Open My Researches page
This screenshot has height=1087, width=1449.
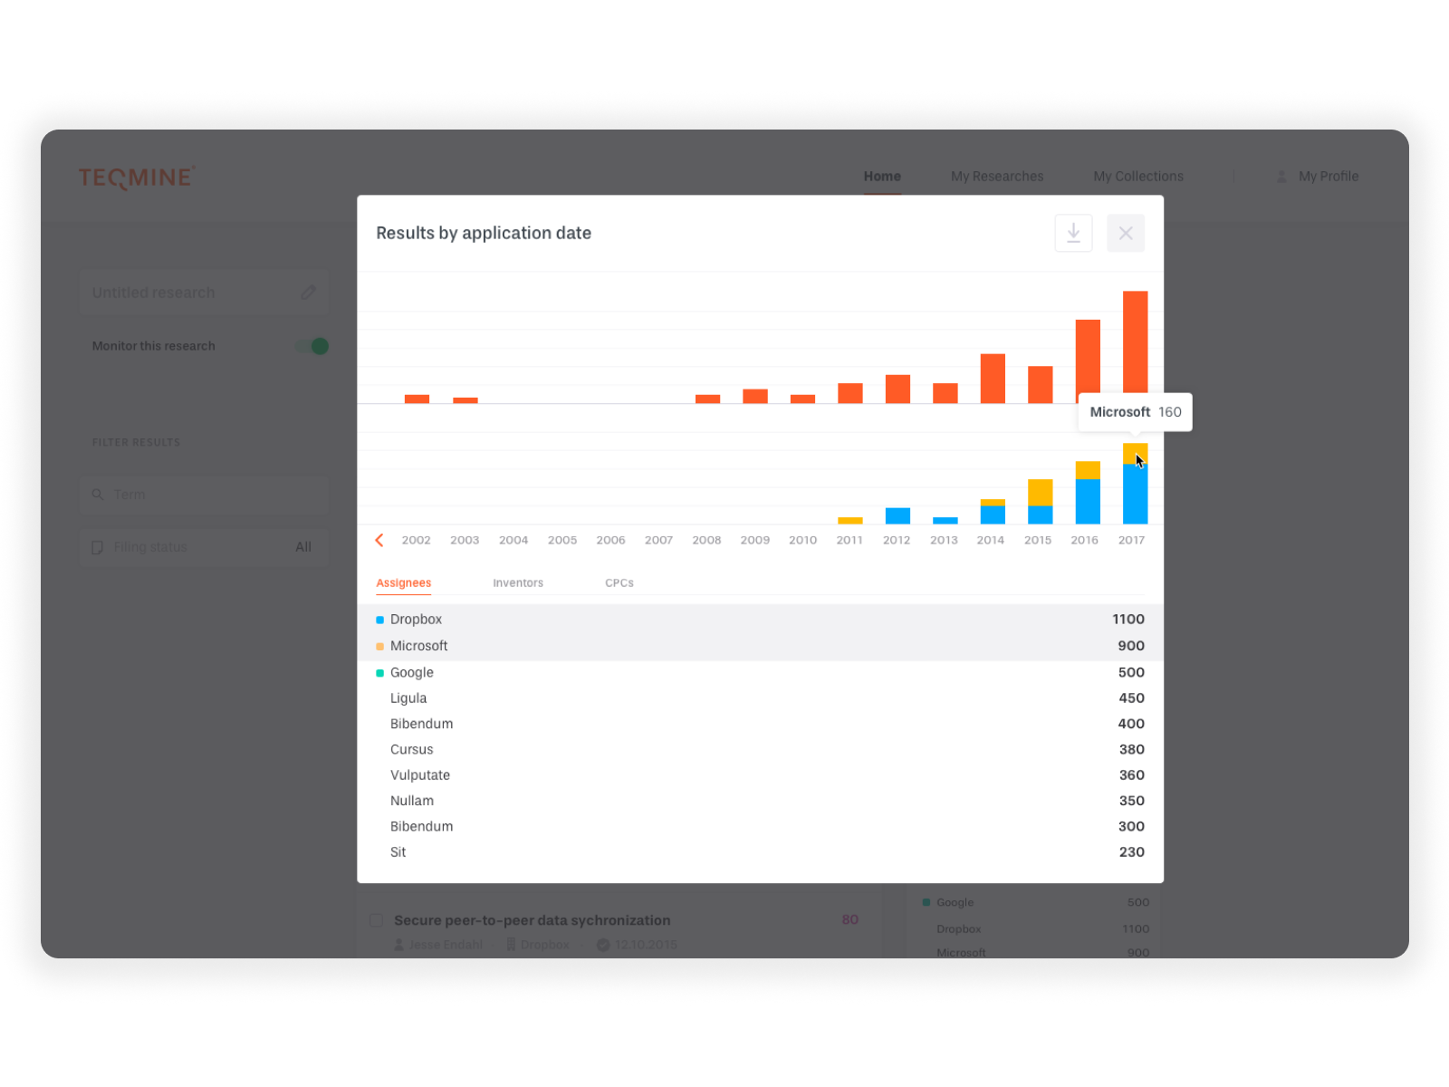point(997,177)
